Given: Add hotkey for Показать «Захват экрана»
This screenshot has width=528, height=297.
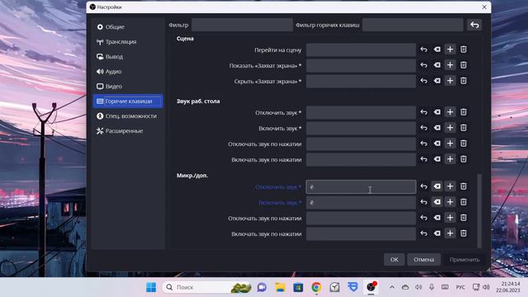Looking at the screenshot, I should pyautogui.click(x=450, y=65).
